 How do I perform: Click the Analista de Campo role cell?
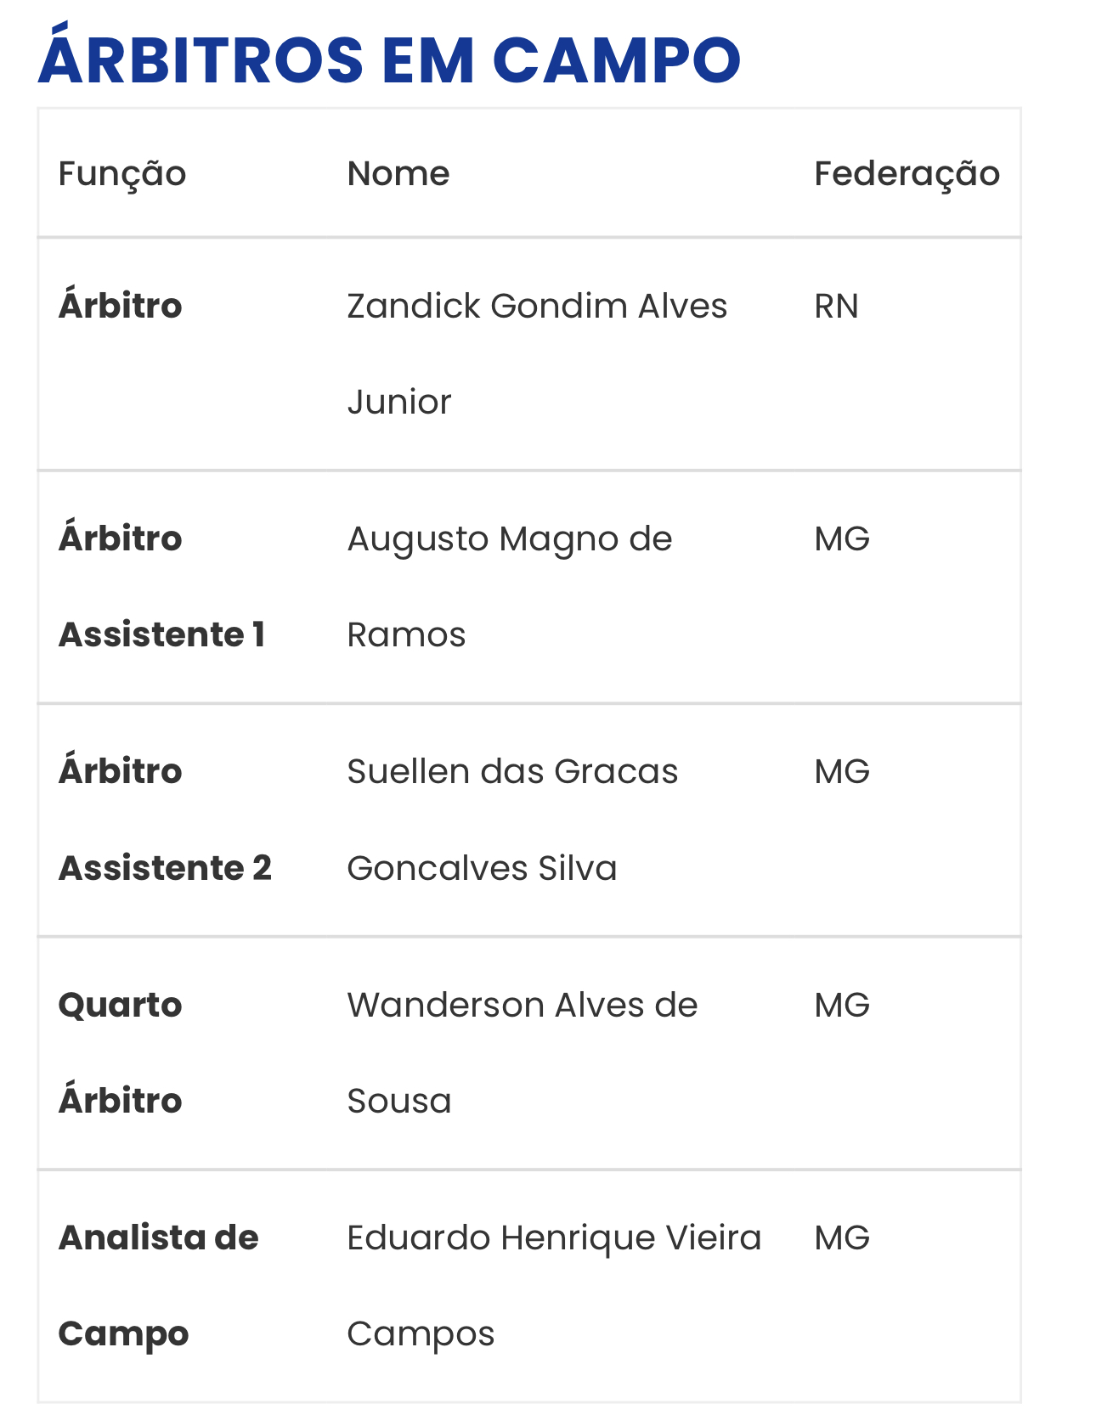click(158, 1285)
